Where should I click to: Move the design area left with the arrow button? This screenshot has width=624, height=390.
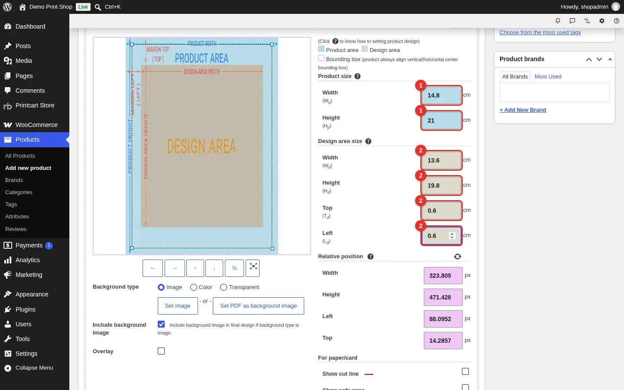[153, 268]
